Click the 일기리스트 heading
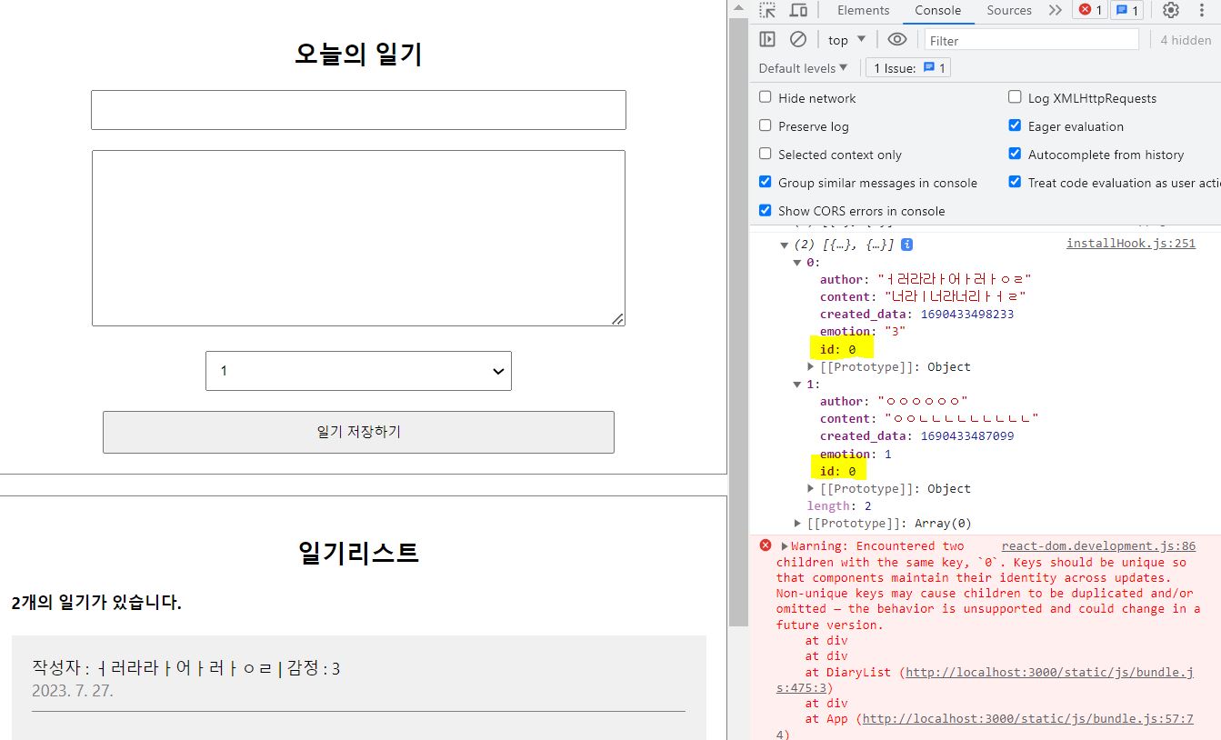This screenshot has width=1221, height=740. pos(358,552)
